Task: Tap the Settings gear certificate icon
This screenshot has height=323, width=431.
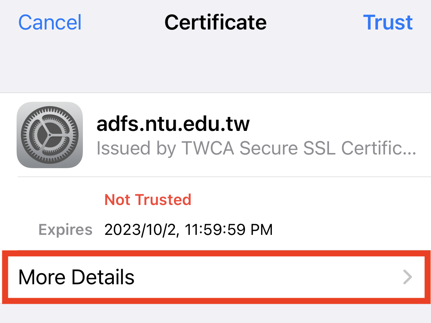Action: [50, 135]
